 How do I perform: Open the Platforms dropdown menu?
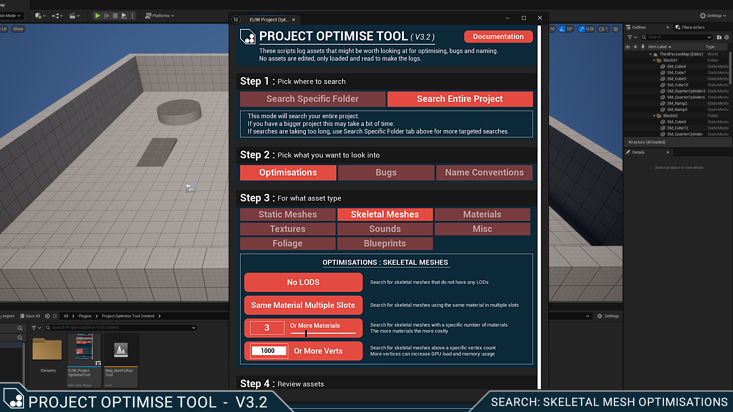(x=160, y=16)
